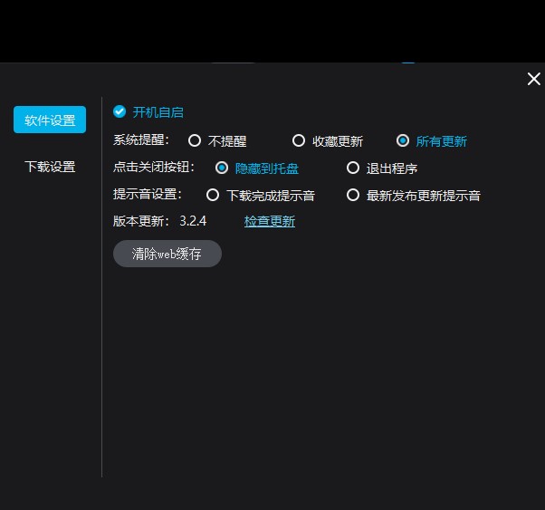Choose 隐藏到托盘 for close button
Screen dimensions: 545x510
point(222,168)
